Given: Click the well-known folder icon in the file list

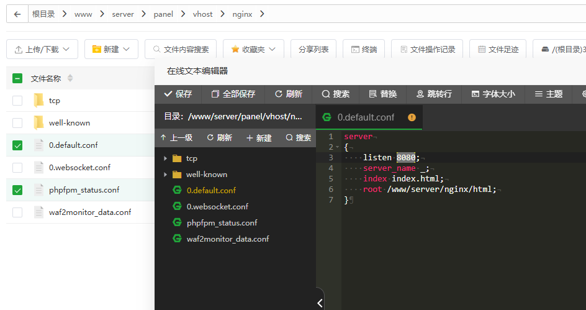Looking at the screenshot, I should pos(38,122).
